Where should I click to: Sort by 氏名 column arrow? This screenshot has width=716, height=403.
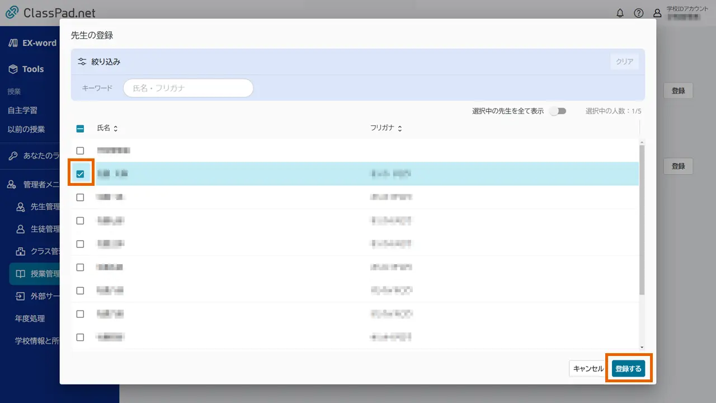coord(116,129)
